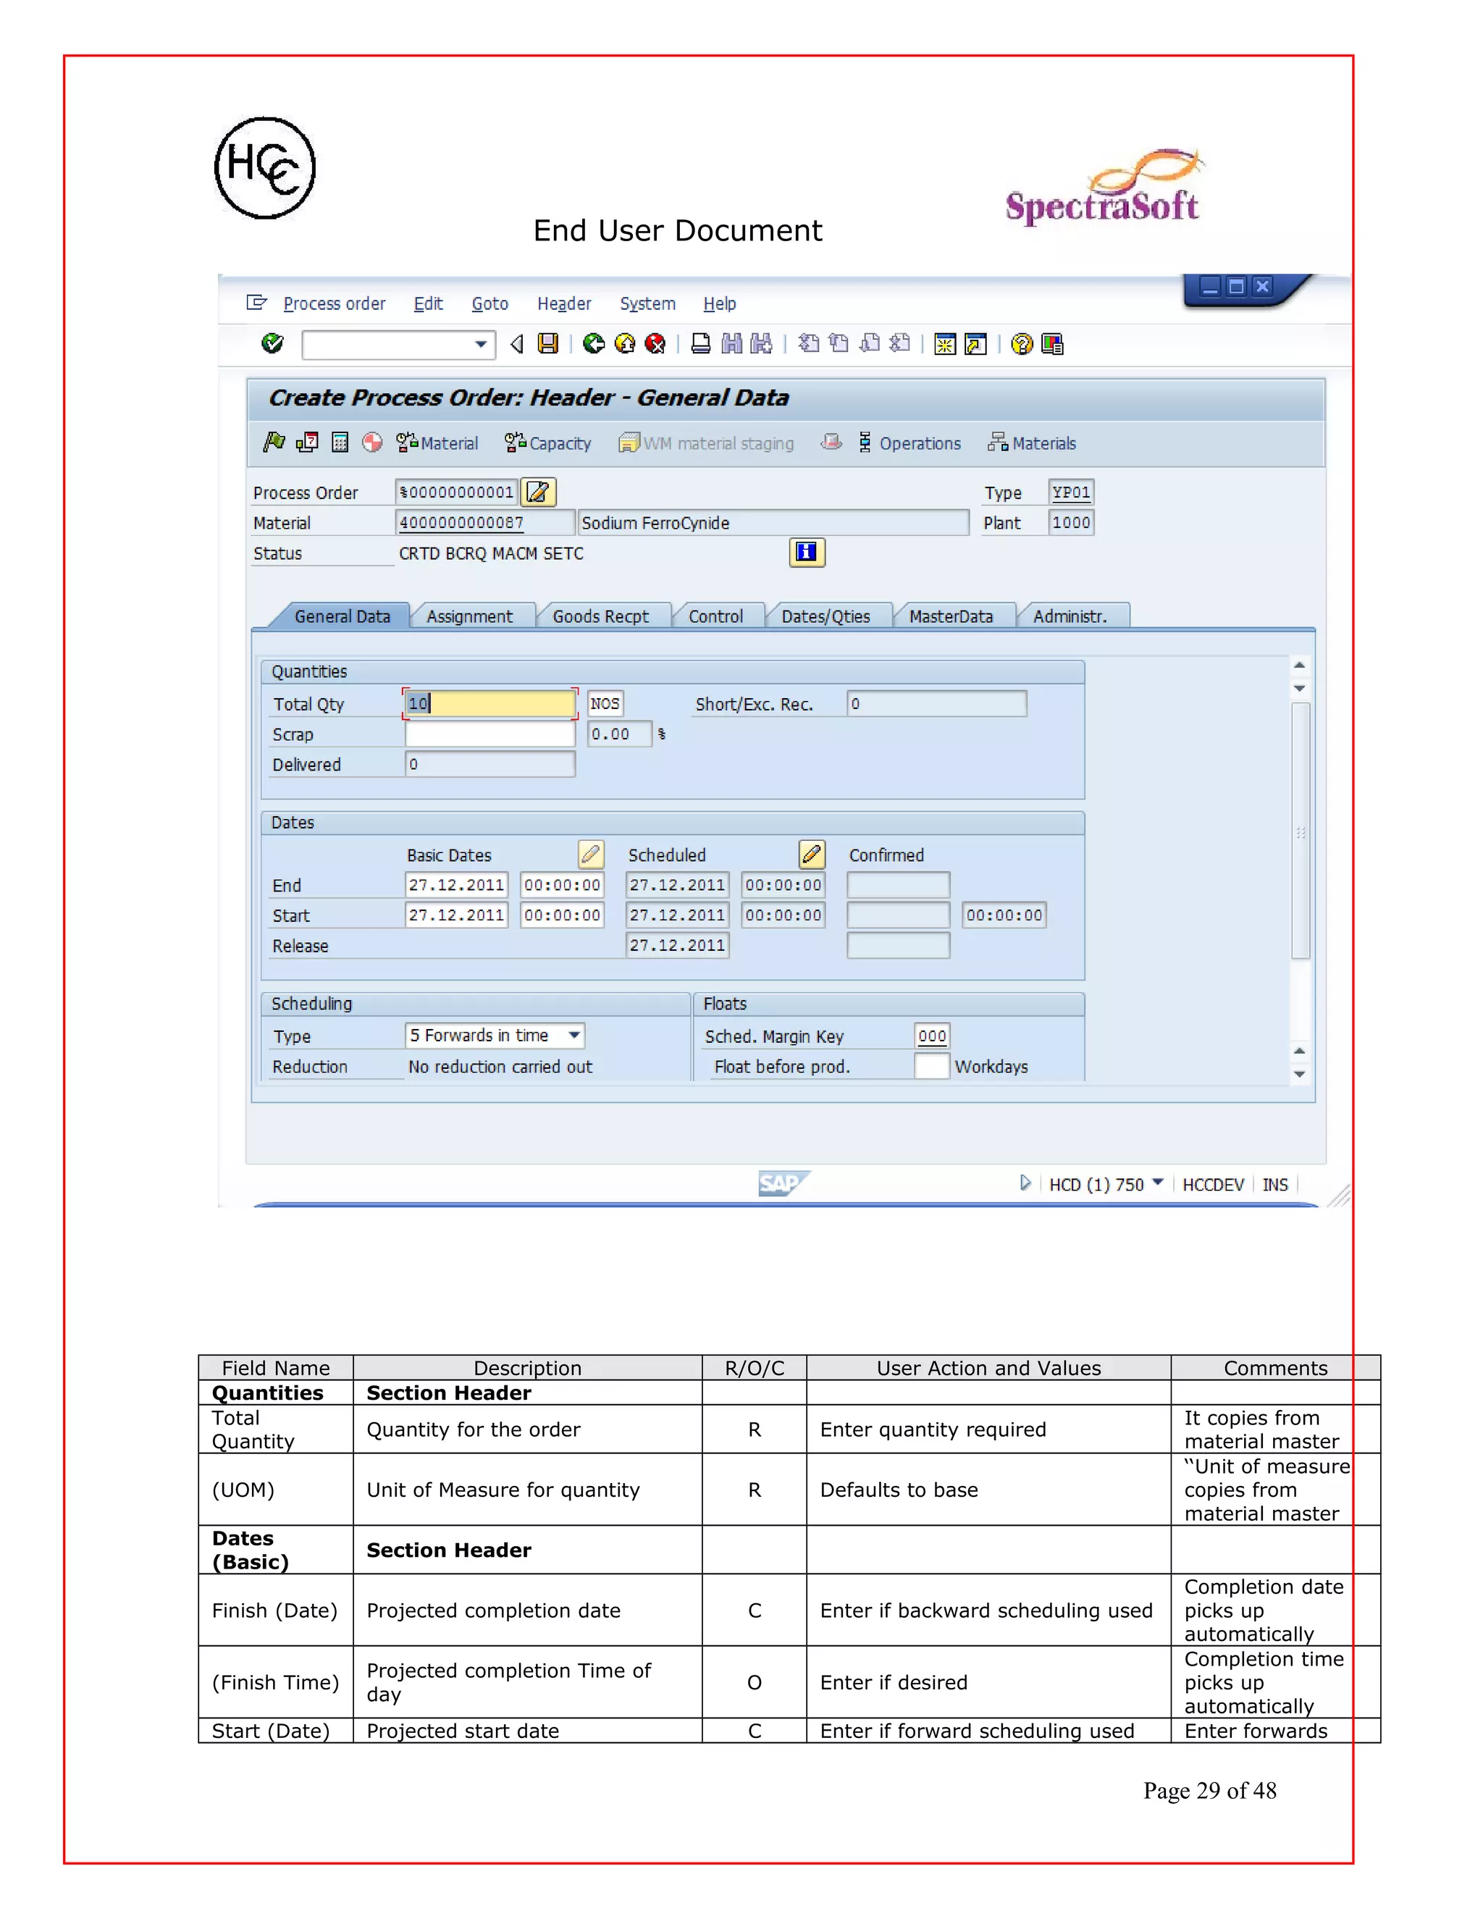This screenshot has height=1919, width=1483.
Task: Click the Operations button
Action: [x=909, y=443]
